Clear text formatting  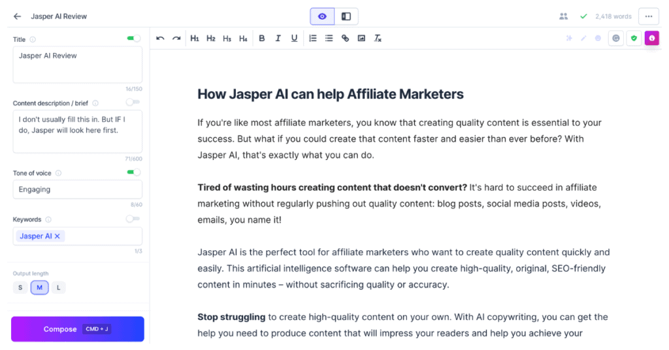[x=378, y=39]
